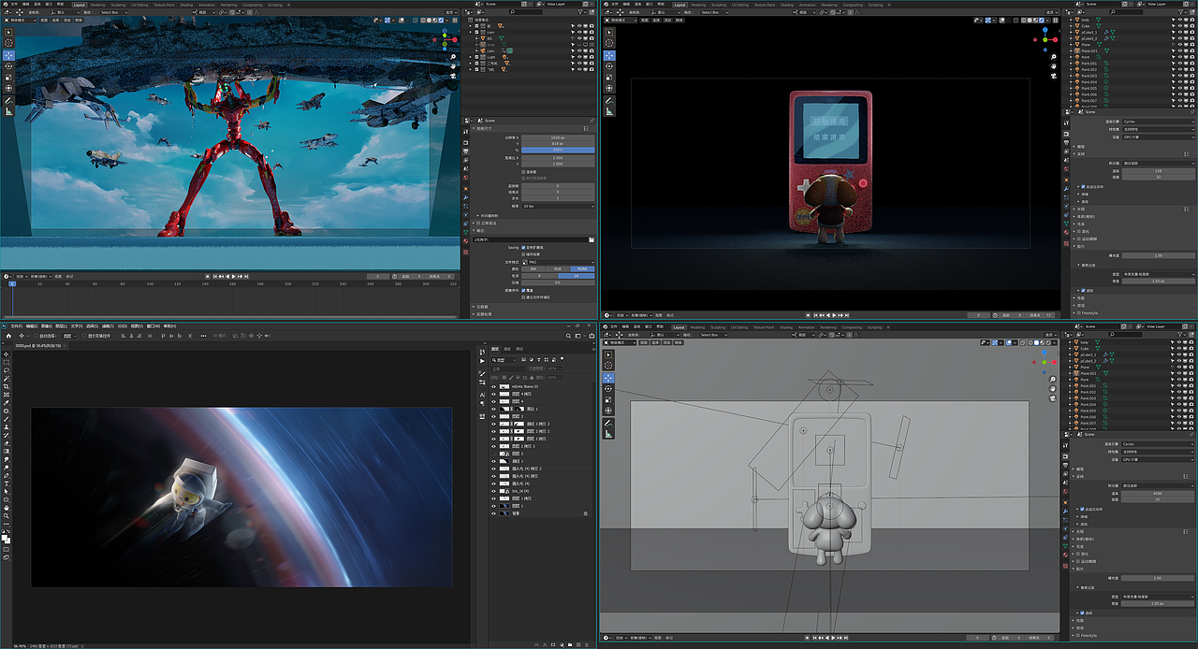Image resolution: width=1198 pixels, height=649 pixels.
Task: Toggle Photoshop's 显示变换控件 checkbox
Action: coord(84,336)
